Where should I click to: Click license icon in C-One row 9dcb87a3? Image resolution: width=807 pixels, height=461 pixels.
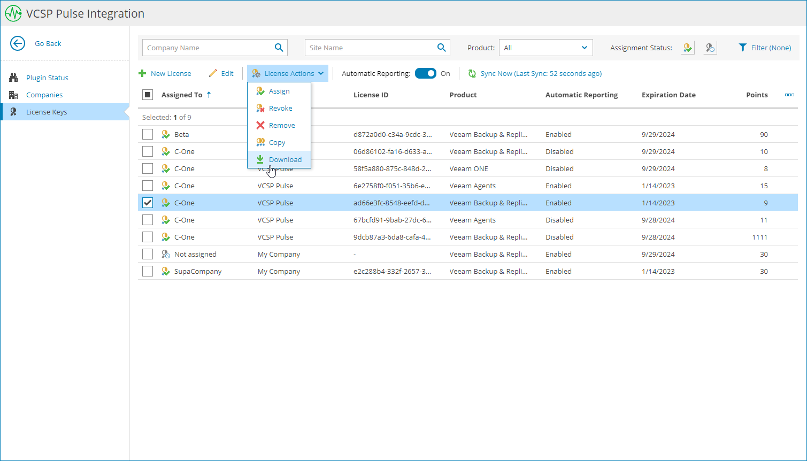pyautogui.click(x=166, y=237)
